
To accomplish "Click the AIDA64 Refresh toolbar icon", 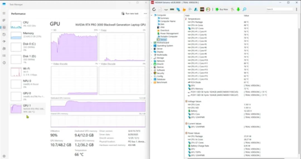I will click(x=154, y=9).
